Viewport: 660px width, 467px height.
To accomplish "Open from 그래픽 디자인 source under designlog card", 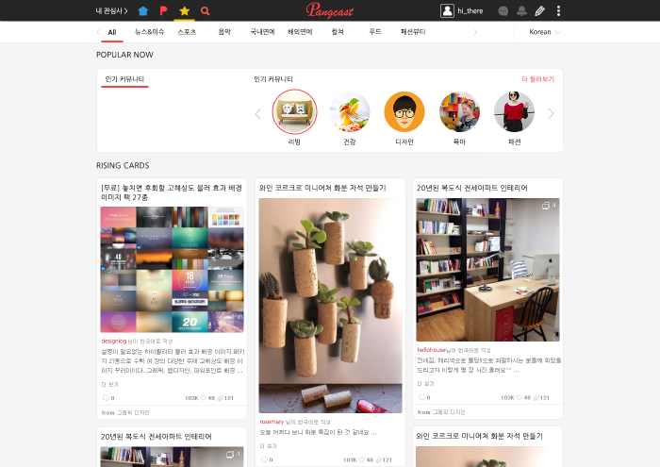I will point(125,412).
